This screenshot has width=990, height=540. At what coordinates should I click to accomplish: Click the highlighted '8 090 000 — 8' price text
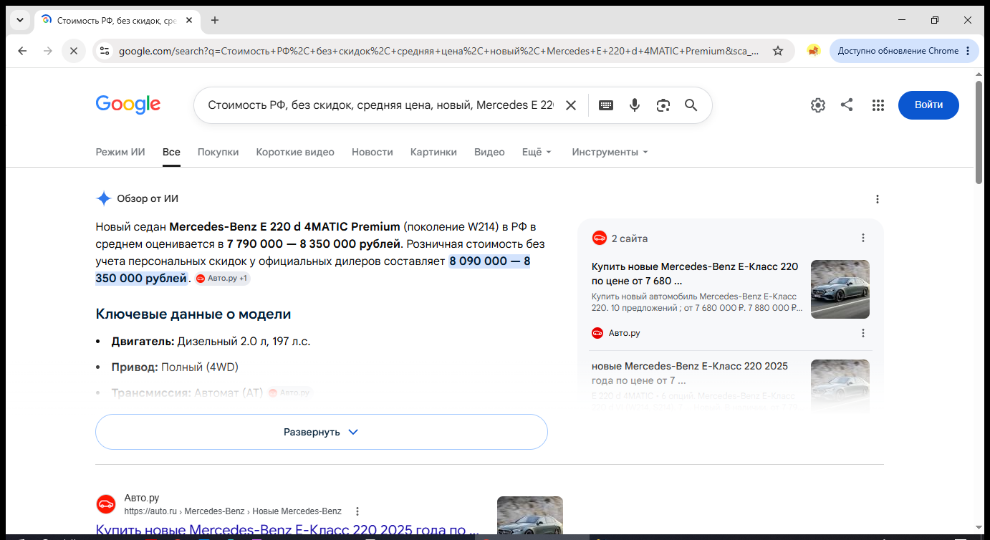489,261
